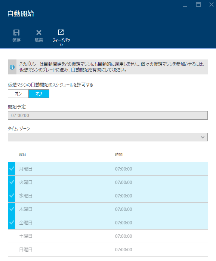Click the 07:00:00 time for 土曜日
The width and height of the screenshot is (216, 261).
click(123, 236)
